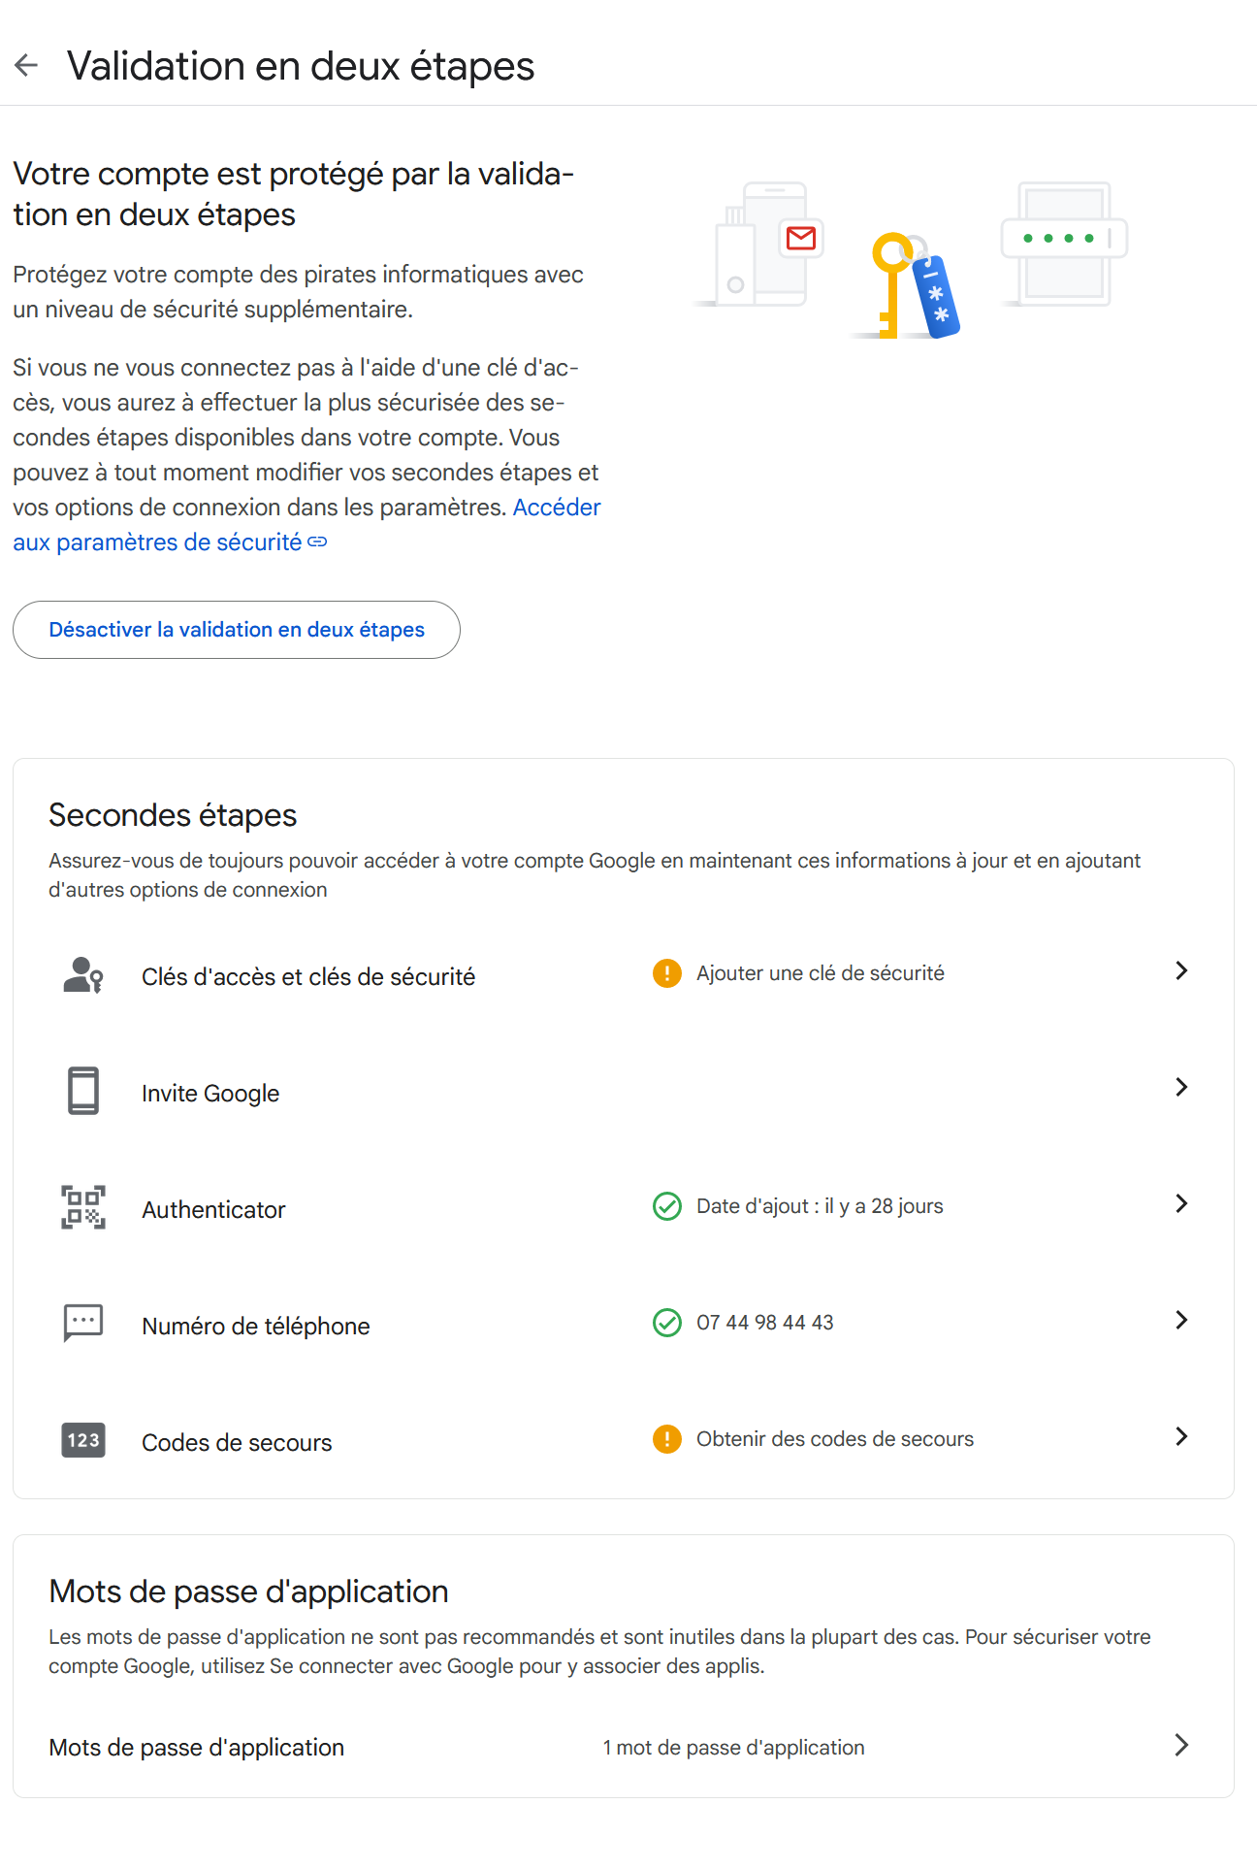Click the back arrow icon
The width and height of the screenshot is (1257, 1870).
(x=26, y=66)
